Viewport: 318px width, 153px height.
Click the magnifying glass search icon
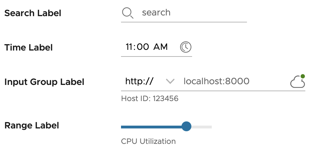pos(127,13)
